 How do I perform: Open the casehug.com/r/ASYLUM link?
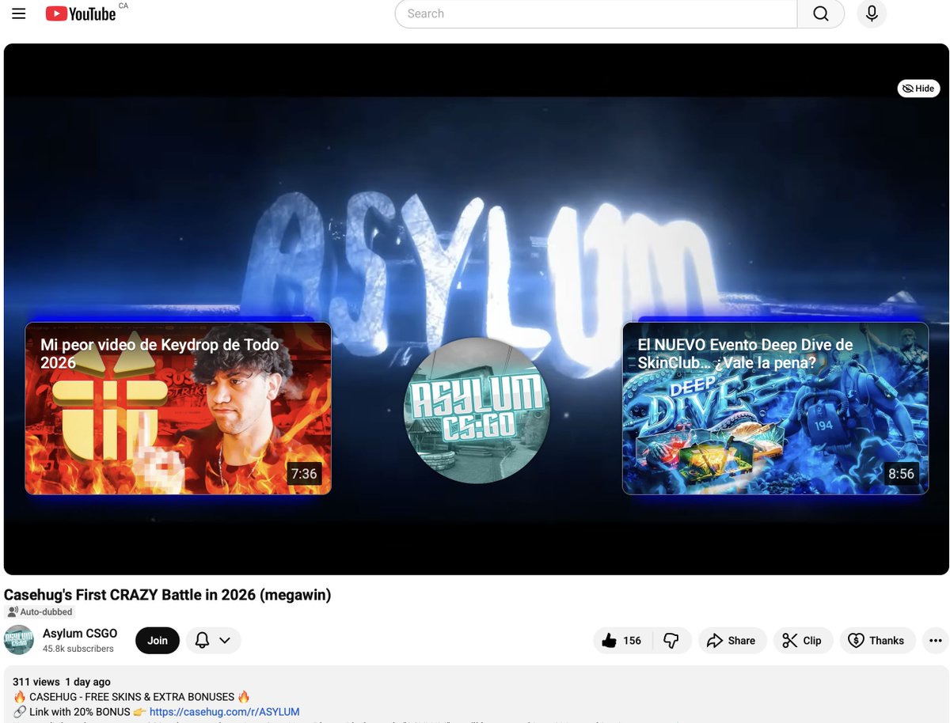click(x=225, y=712)
